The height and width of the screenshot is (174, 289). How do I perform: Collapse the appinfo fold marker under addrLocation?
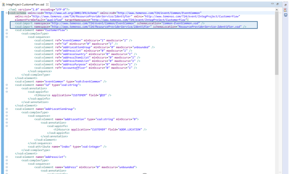tap(6, 126)
